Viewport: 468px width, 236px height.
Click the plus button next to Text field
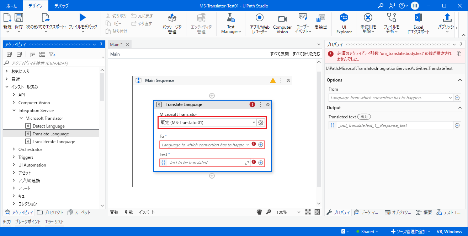tap(261, 163)
